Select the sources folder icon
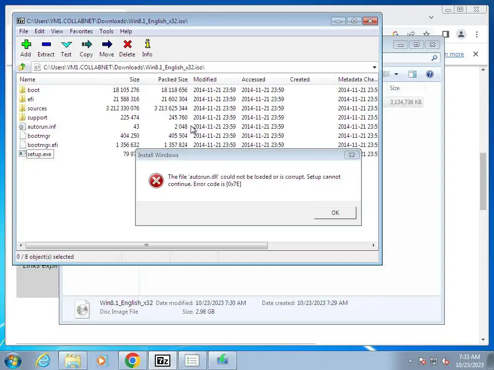Screen dimensions: 494x370 22,108
